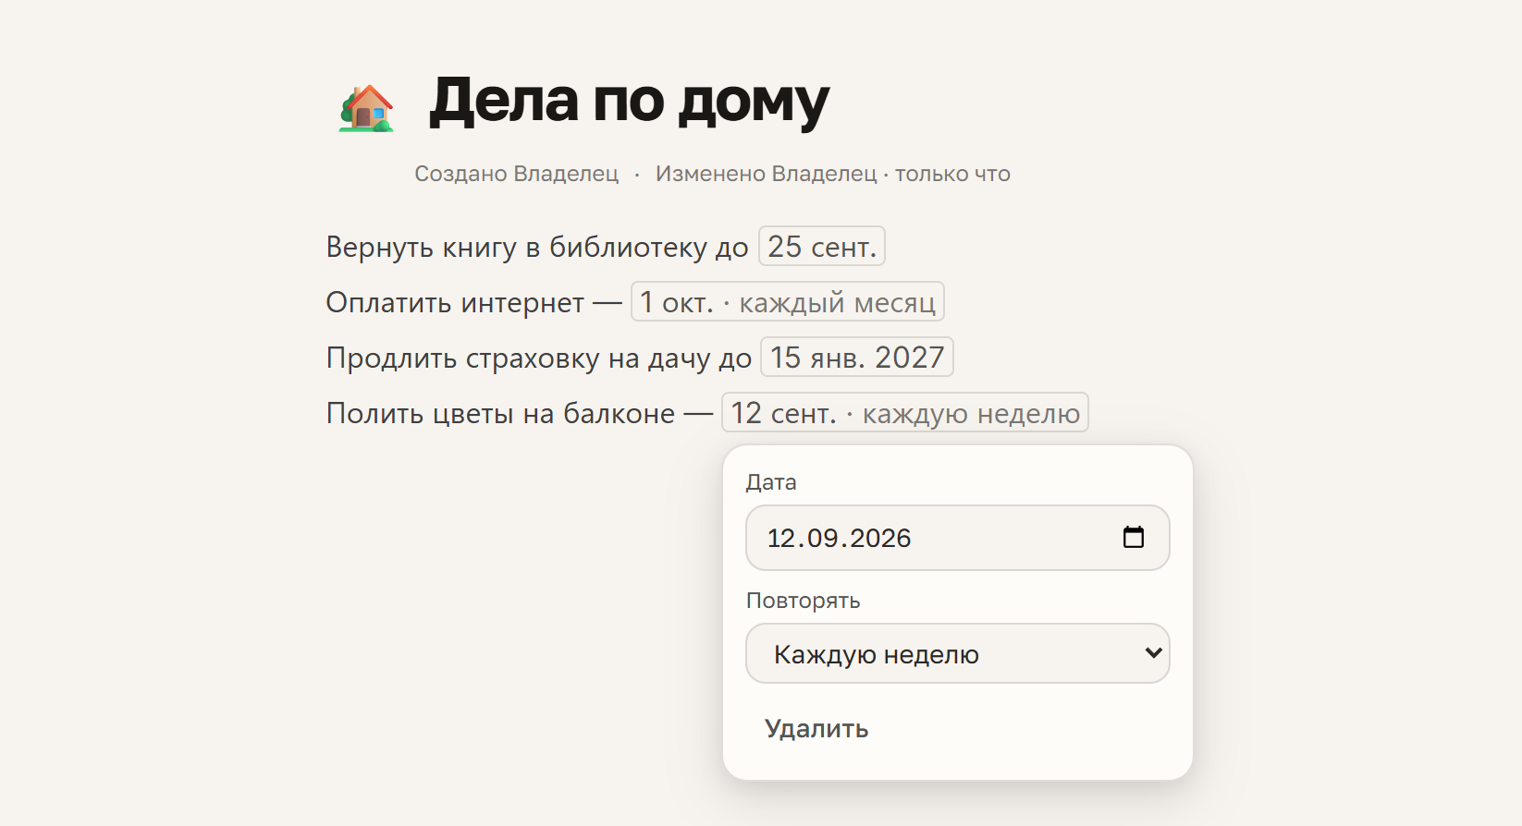This screenshot has height=826, width=1522.
Task: Open the '1 окт. · каждый месяц' date chip
Action: pyautogui.click(x=788, y=301)
